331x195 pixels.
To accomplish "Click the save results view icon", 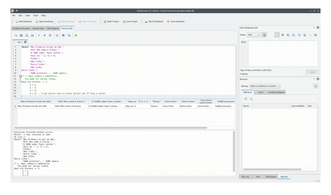I will pyautogui.click(x=57, y=35).
